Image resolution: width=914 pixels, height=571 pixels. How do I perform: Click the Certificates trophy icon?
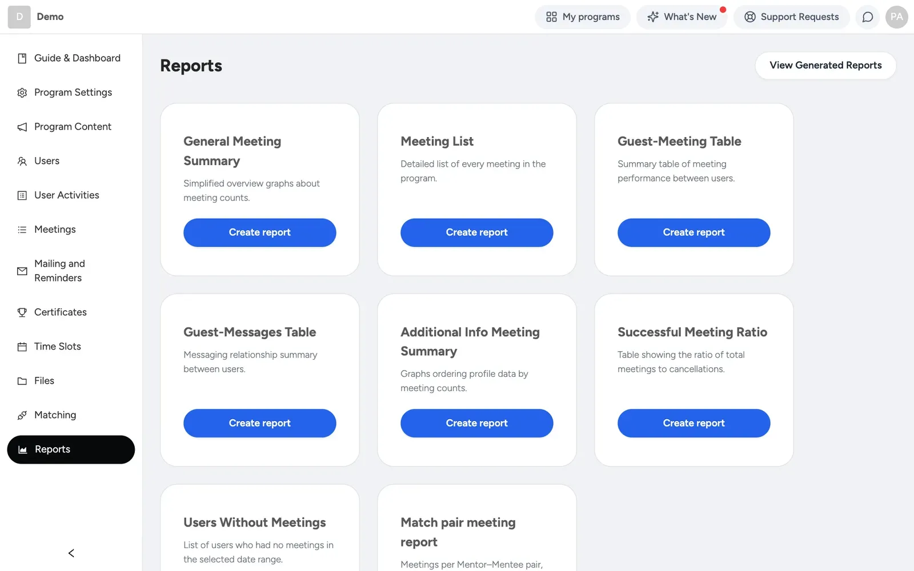(x=22, y=312)
